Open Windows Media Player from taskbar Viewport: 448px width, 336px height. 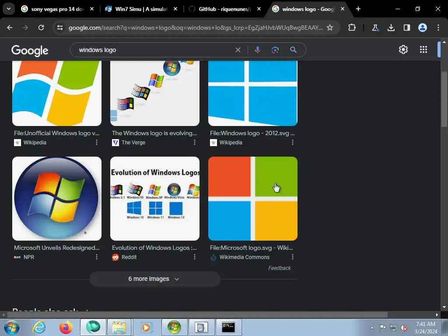(146, 327)
